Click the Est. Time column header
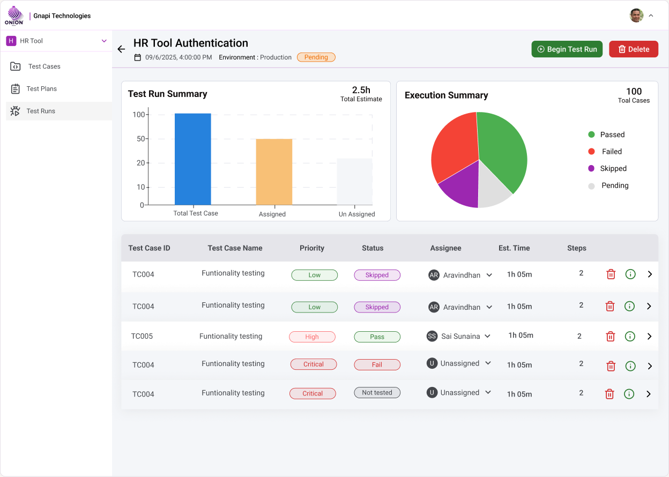This screenshot has width=669, height=477. pos(514,248)
